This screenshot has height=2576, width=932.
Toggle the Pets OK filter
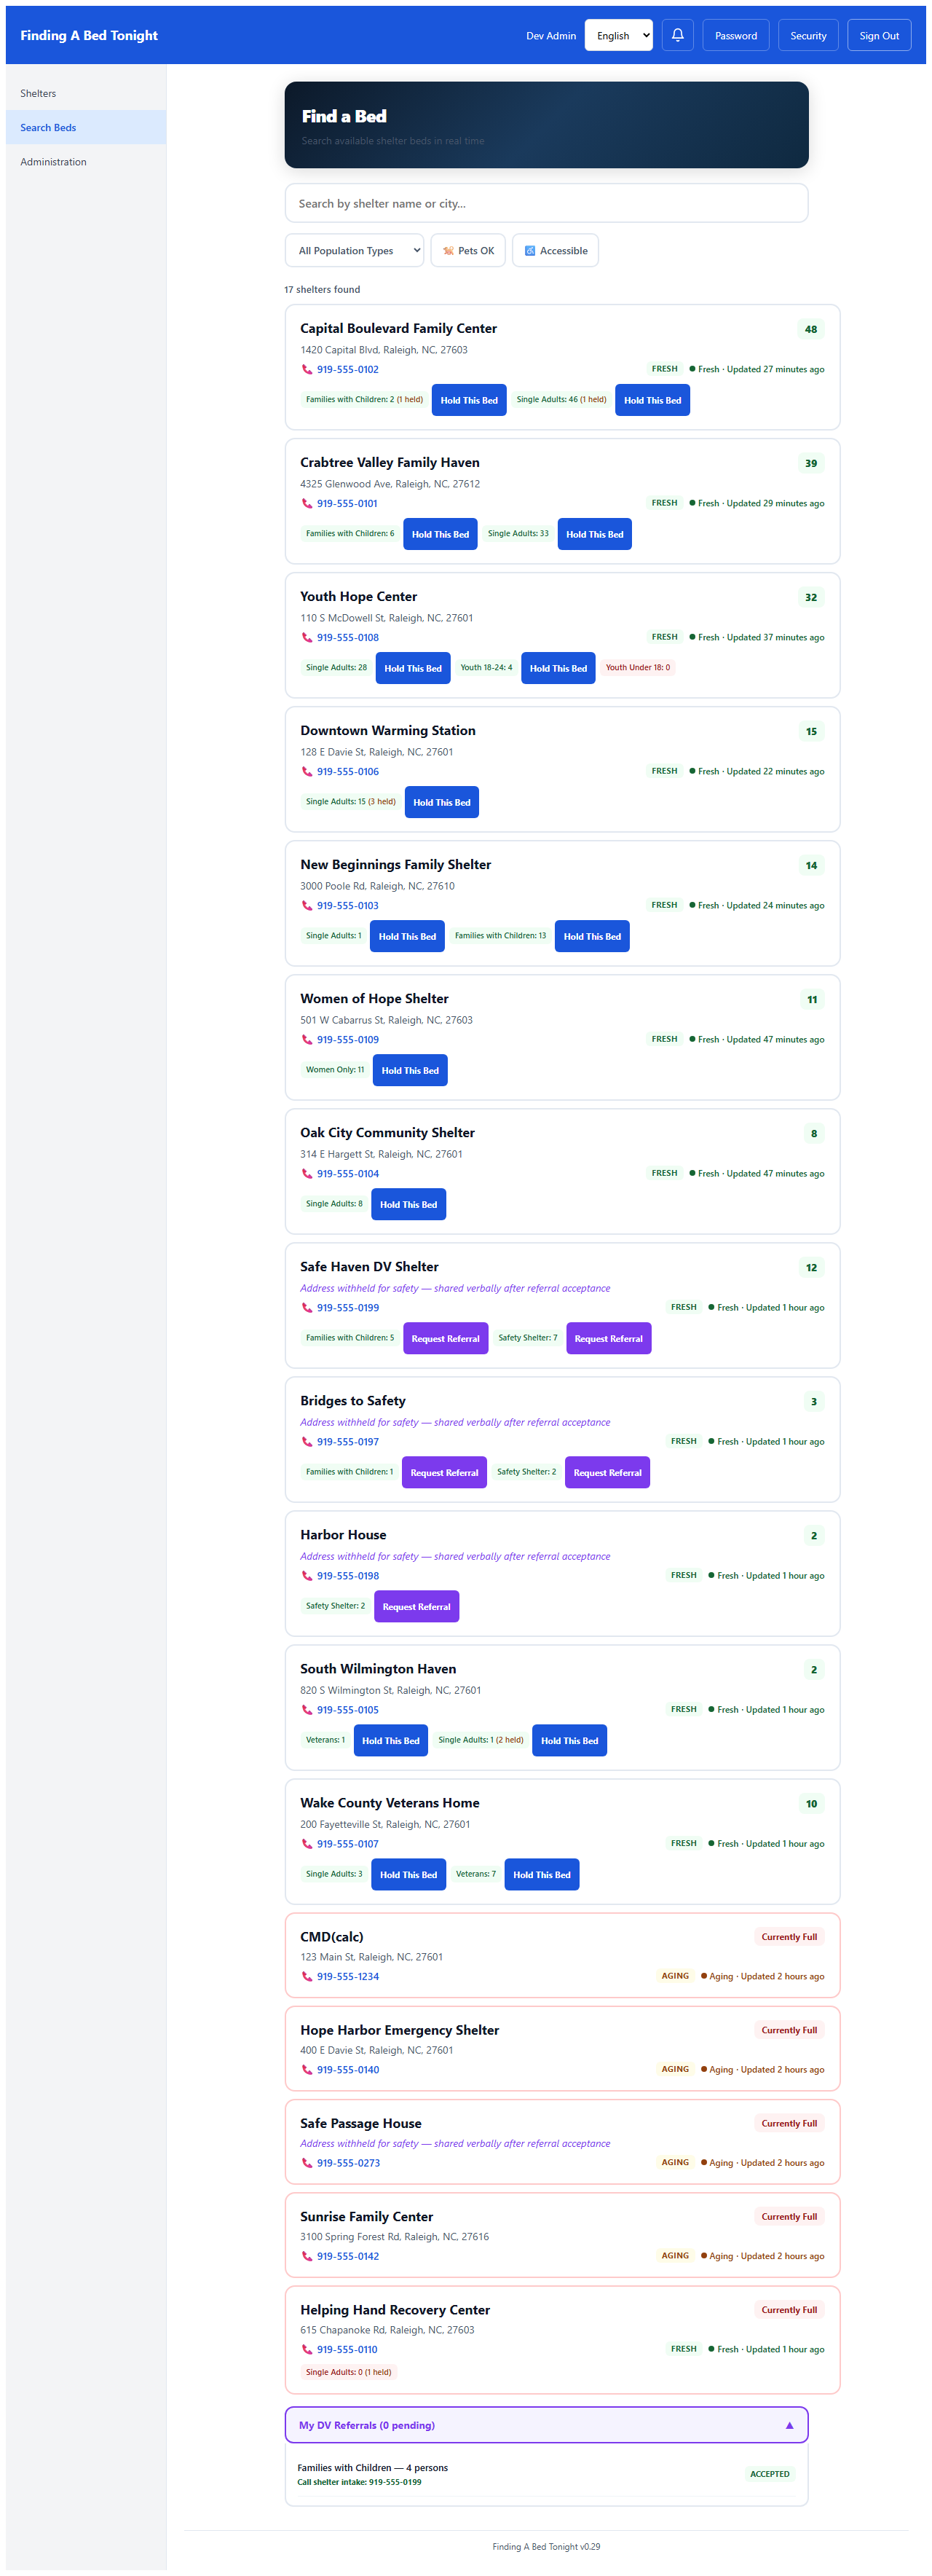(468, 251)
